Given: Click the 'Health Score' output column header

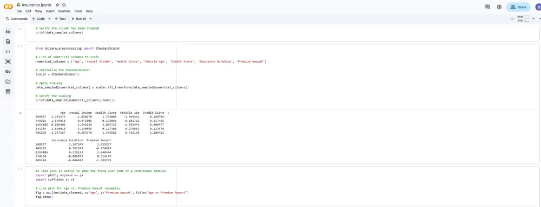Looking at the screenshot, I should click(105, 113).
